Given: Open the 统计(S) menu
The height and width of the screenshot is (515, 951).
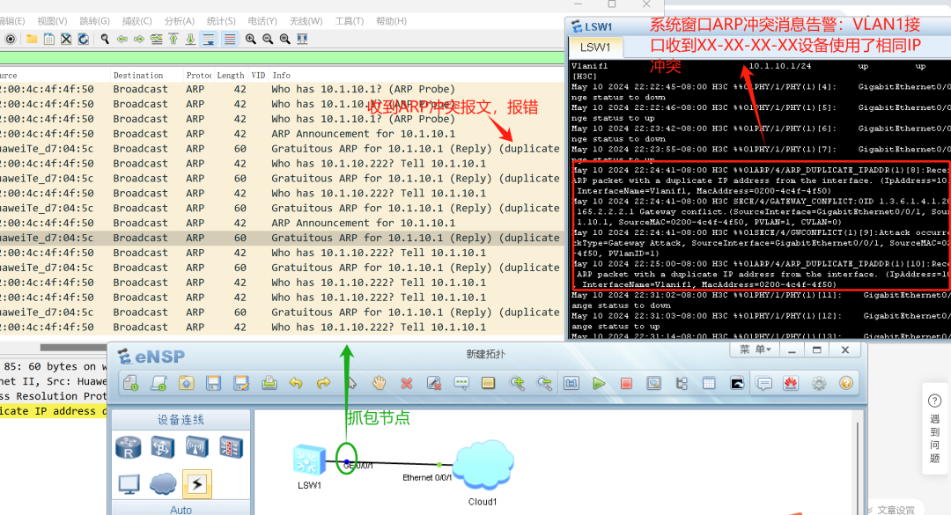Looking at the screenshot, I should (221, 21).
